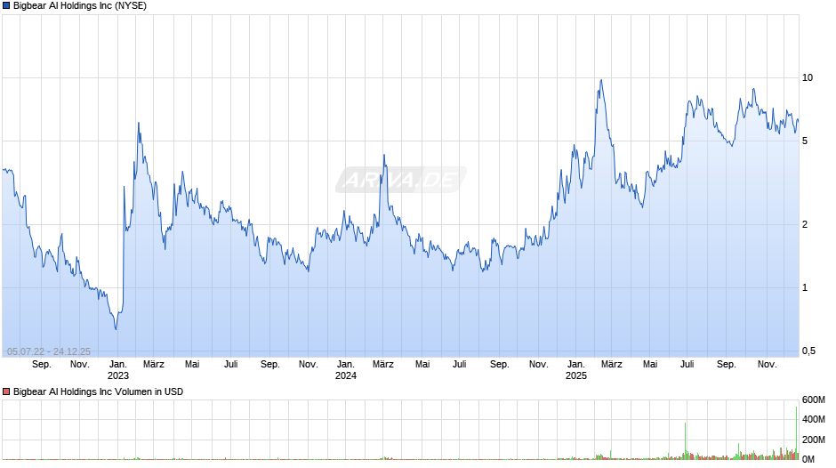The height and width of the screenshot is (468, 836).
Task: Click the red Volumen legend square
Action: coord(6,391)
